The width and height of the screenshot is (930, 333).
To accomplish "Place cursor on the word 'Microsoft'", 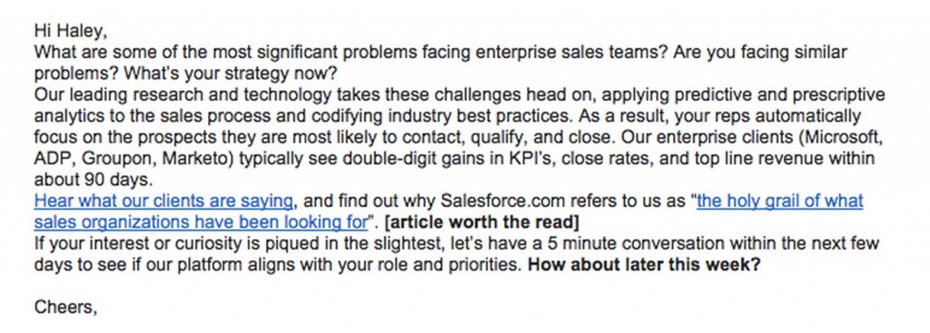I will [x=840, y=138].
